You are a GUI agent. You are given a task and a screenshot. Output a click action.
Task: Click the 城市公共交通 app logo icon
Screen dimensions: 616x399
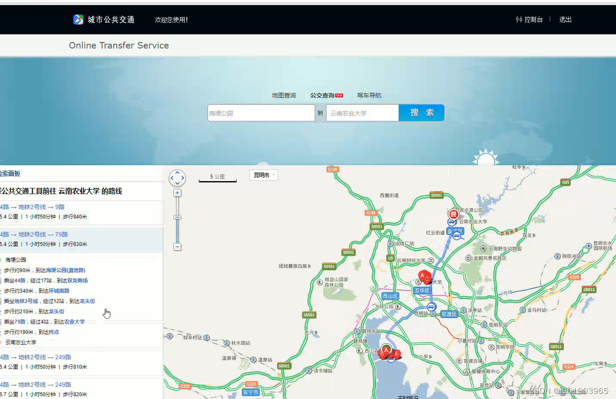(x=78, y=19)
